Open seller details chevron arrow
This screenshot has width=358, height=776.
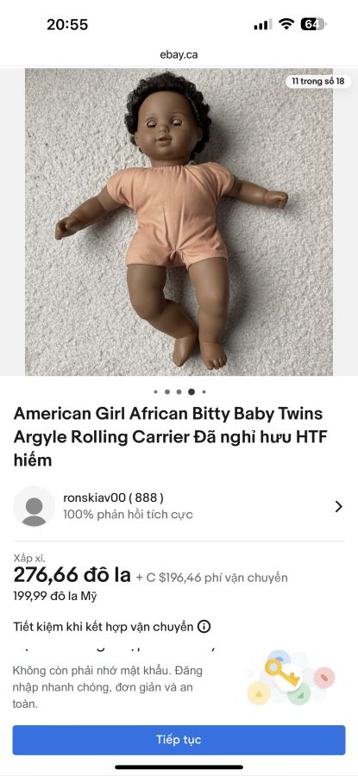click(x=339, y=506)
